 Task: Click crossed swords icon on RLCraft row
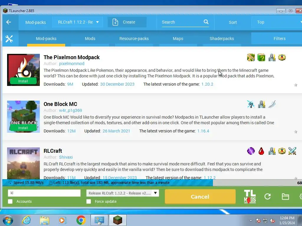pyautogui.click(x=292, y=151)
